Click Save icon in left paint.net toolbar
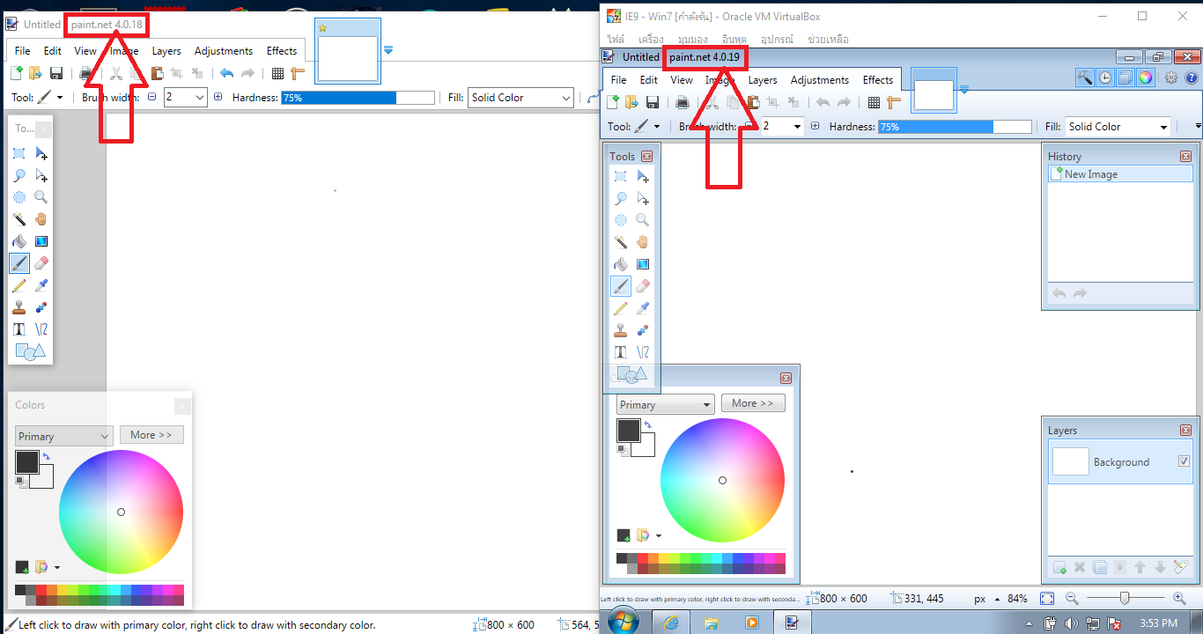 point(56,73)
